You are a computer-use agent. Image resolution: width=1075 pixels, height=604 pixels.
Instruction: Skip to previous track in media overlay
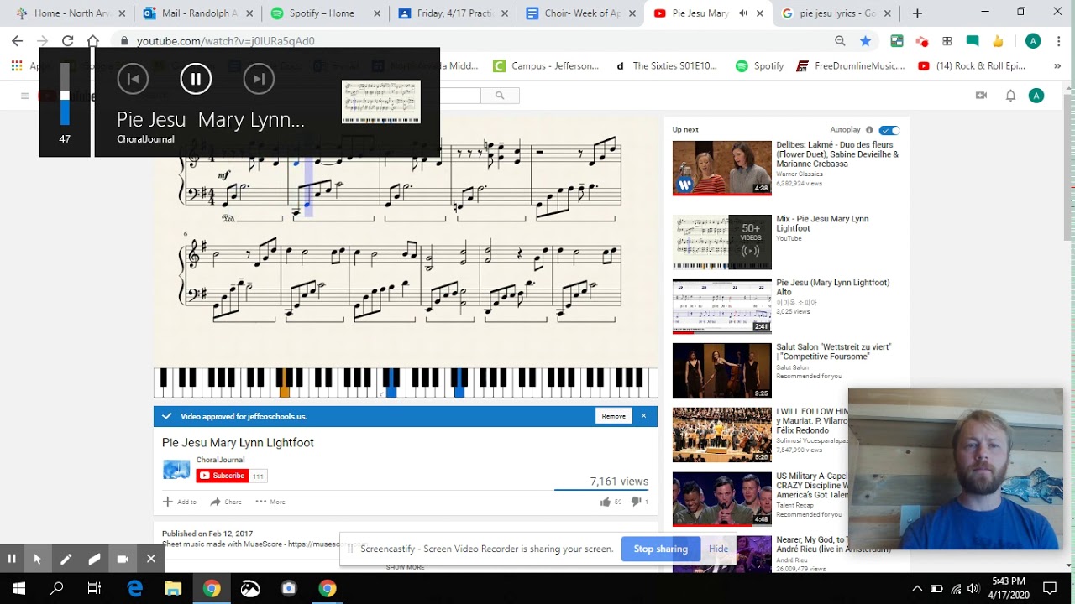coord(133,79)
